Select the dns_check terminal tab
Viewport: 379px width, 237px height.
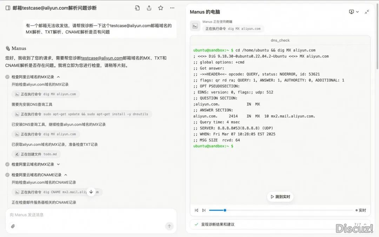click(280, 40)
